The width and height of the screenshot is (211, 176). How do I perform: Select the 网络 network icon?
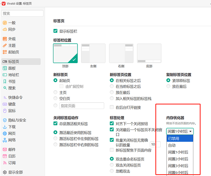point(5,140)
